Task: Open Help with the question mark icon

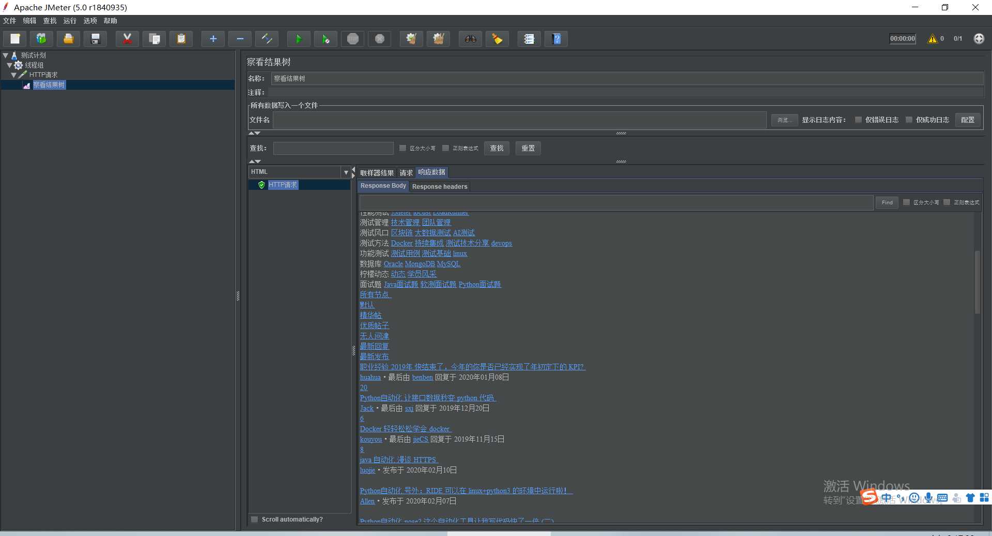Action: pos(556,39)
